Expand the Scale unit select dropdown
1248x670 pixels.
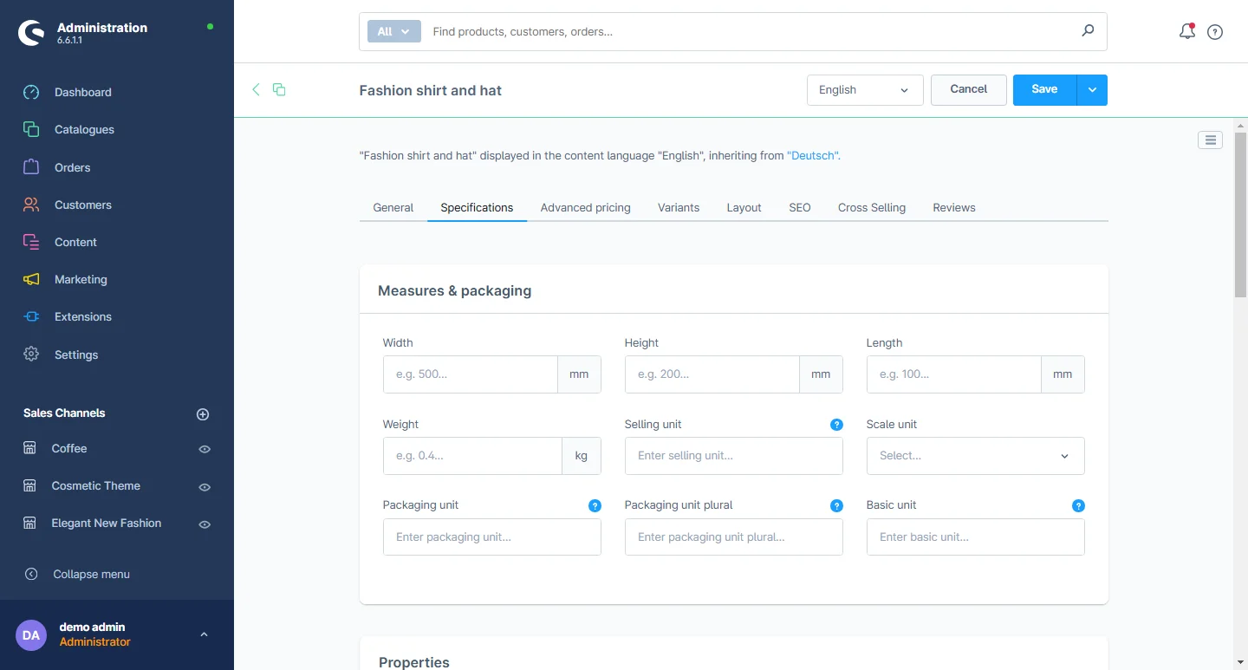click(975, 456)
